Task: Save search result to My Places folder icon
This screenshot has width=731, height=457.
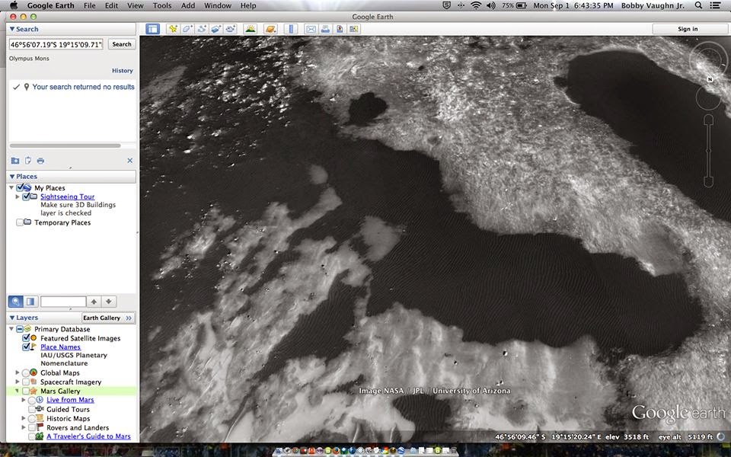Action: [x=15, y=161]
